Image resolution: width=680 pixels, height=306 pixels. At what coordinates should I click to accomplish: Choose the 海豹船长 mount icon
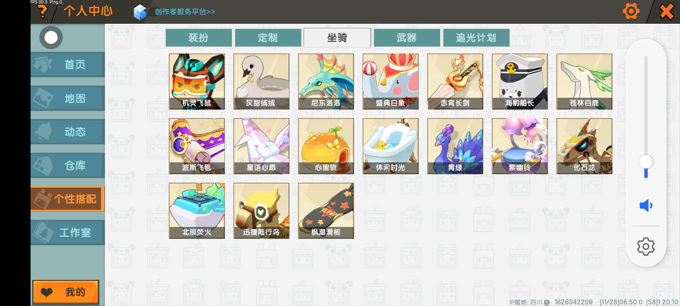coord(520,82)
